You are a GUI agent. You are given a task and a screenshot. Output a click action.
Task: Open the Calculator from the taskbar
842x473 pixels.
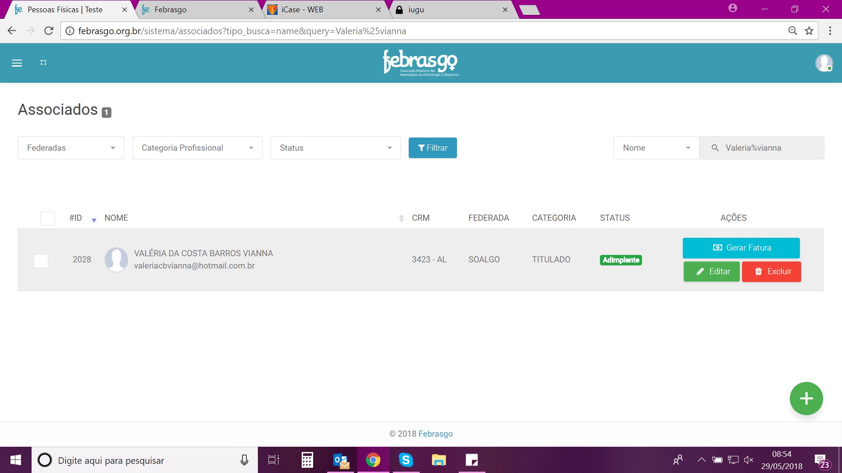pyautogui.click(x=307, y=460)
